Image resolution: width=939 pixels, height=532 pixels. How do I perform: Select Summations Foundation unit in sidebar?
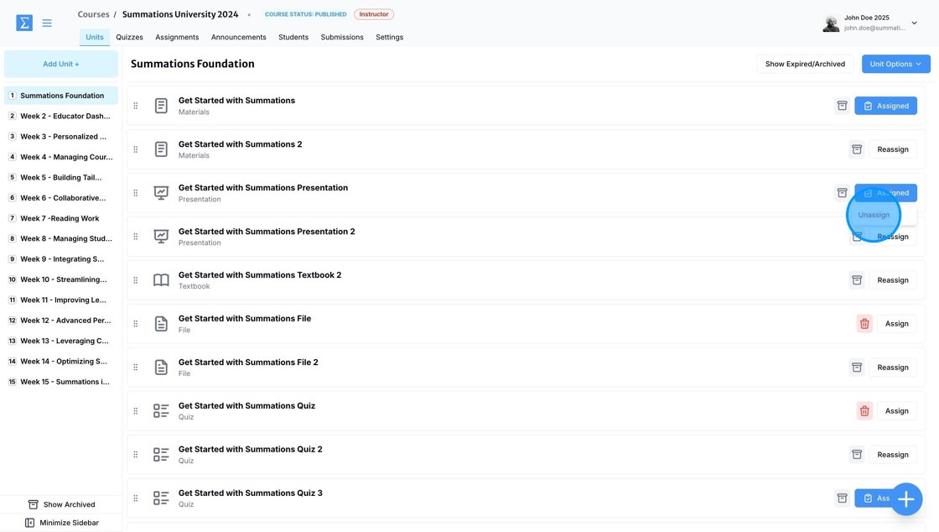pyautogui.click(x=61, y=96)
